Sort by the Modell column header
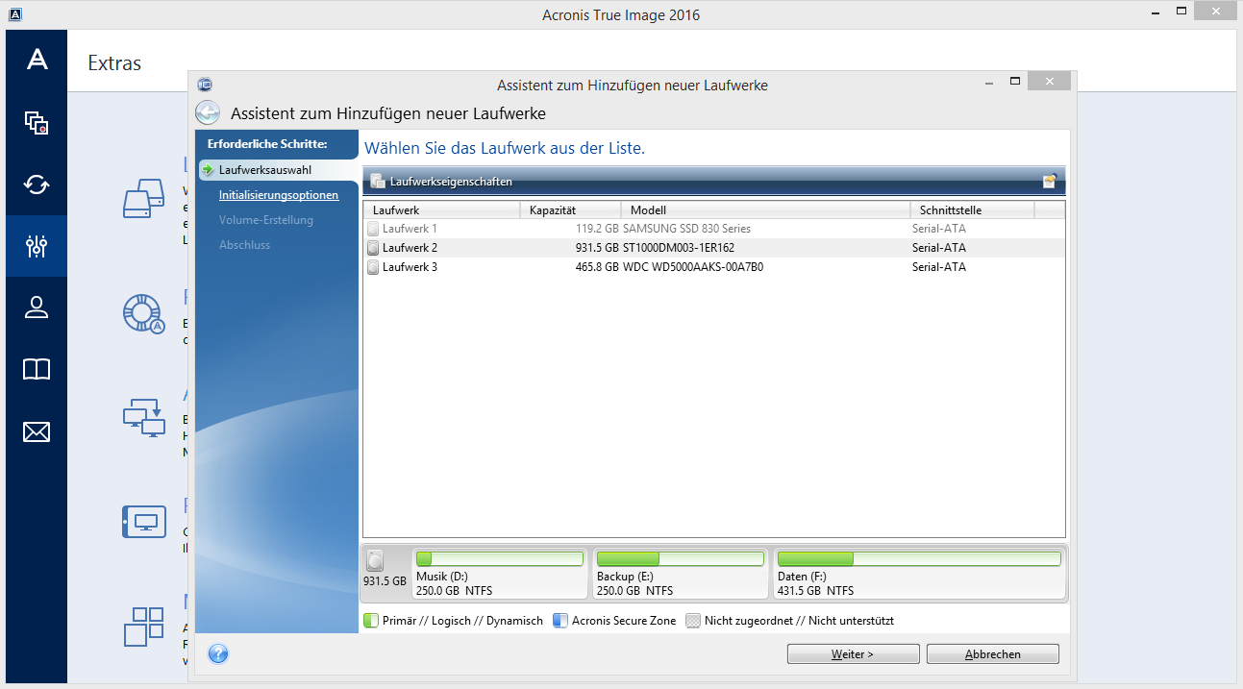The height and width of the screenshot is (689, 1243). pyautogui.click(x=764, y=210)
